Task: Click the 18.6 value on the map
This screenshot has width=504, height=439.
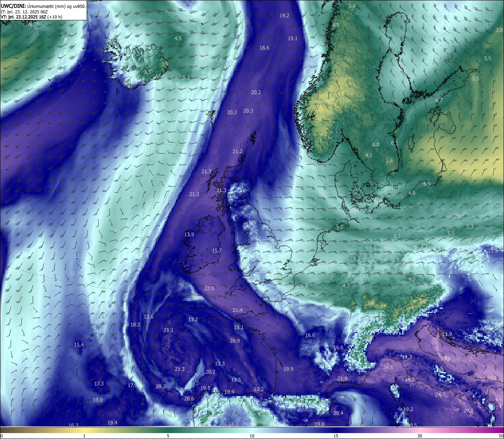Action: pos(264,48)
